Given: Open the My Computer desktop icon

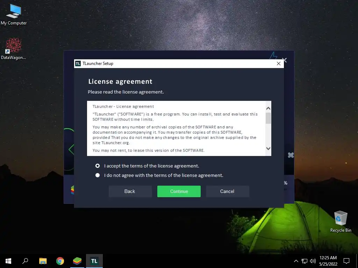Looking at the screenshot, I should tap(14, 15).
